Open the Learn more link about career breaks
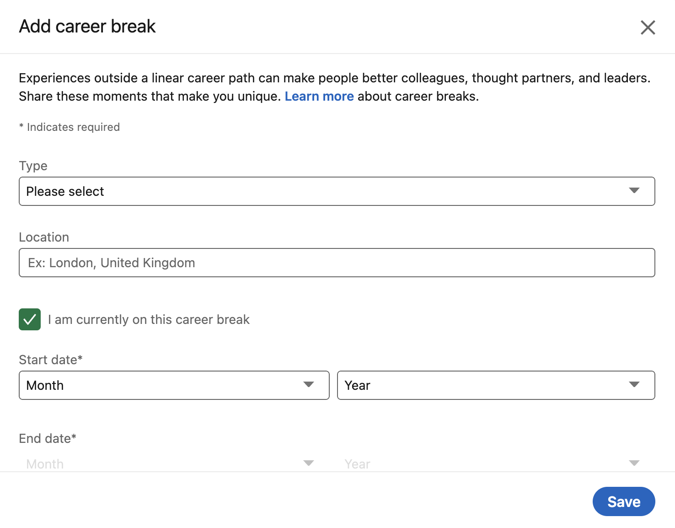The width and height of the screenshot is (675, 528). click(x=319, y=97)
